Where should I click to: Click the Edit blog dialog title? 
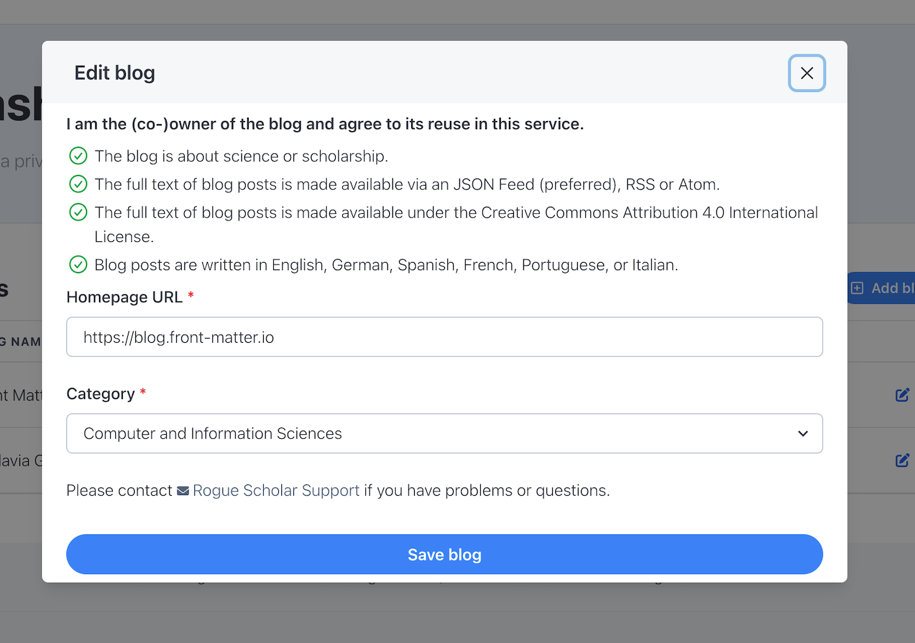(x=115, y=73)
